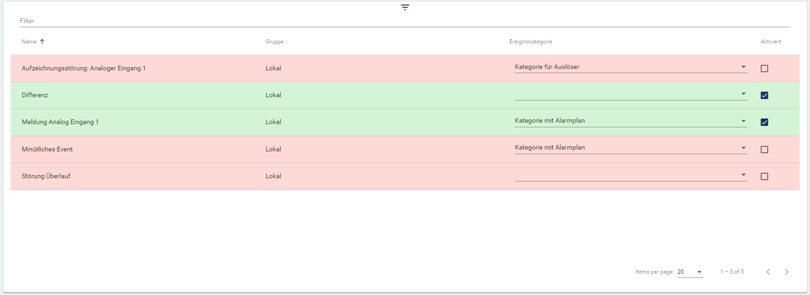The height and width of the screenshot is (295, 810).
Task: Select the Meldung Analog Eingang 1 row name
Action: 60,122
